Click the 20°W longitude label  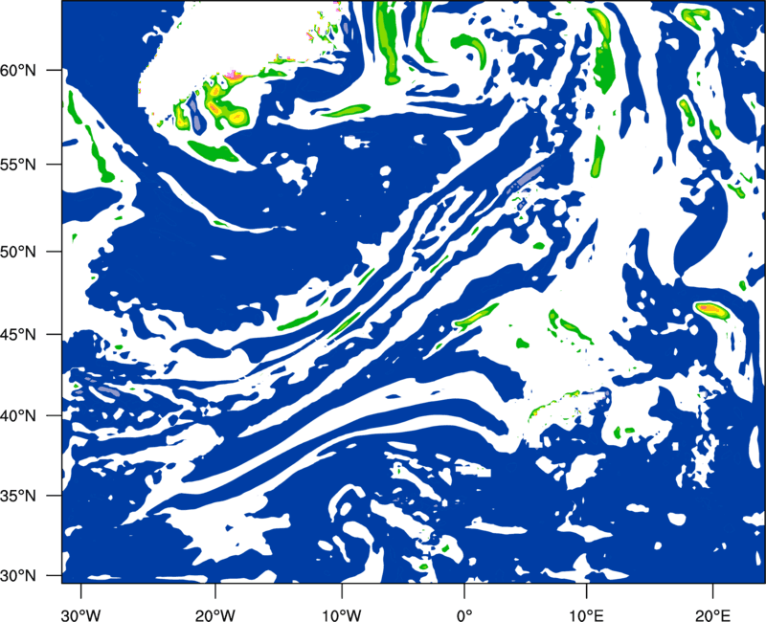click(x=215, y=614)
